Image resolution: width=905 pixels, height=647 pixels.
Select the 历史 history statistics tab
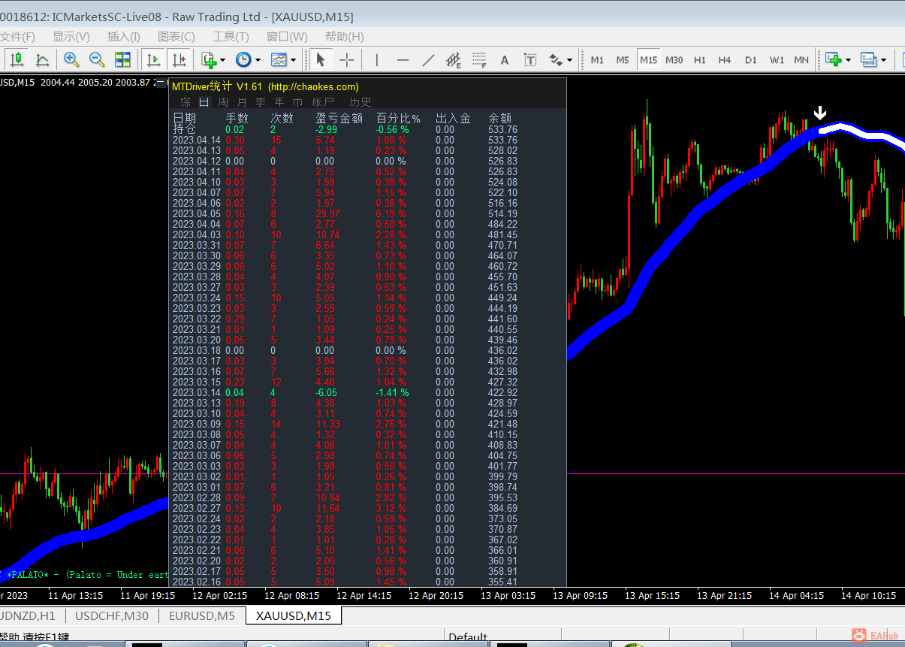360,102
